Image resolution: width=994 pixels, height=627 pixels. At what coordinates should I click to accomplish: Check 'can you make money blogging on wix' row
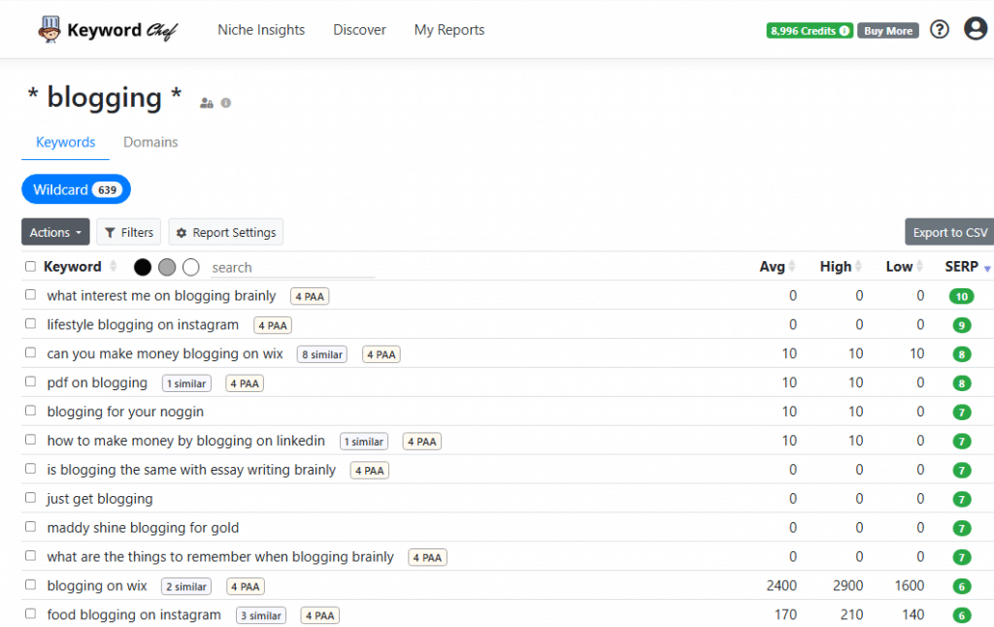[x=30, y=352]
